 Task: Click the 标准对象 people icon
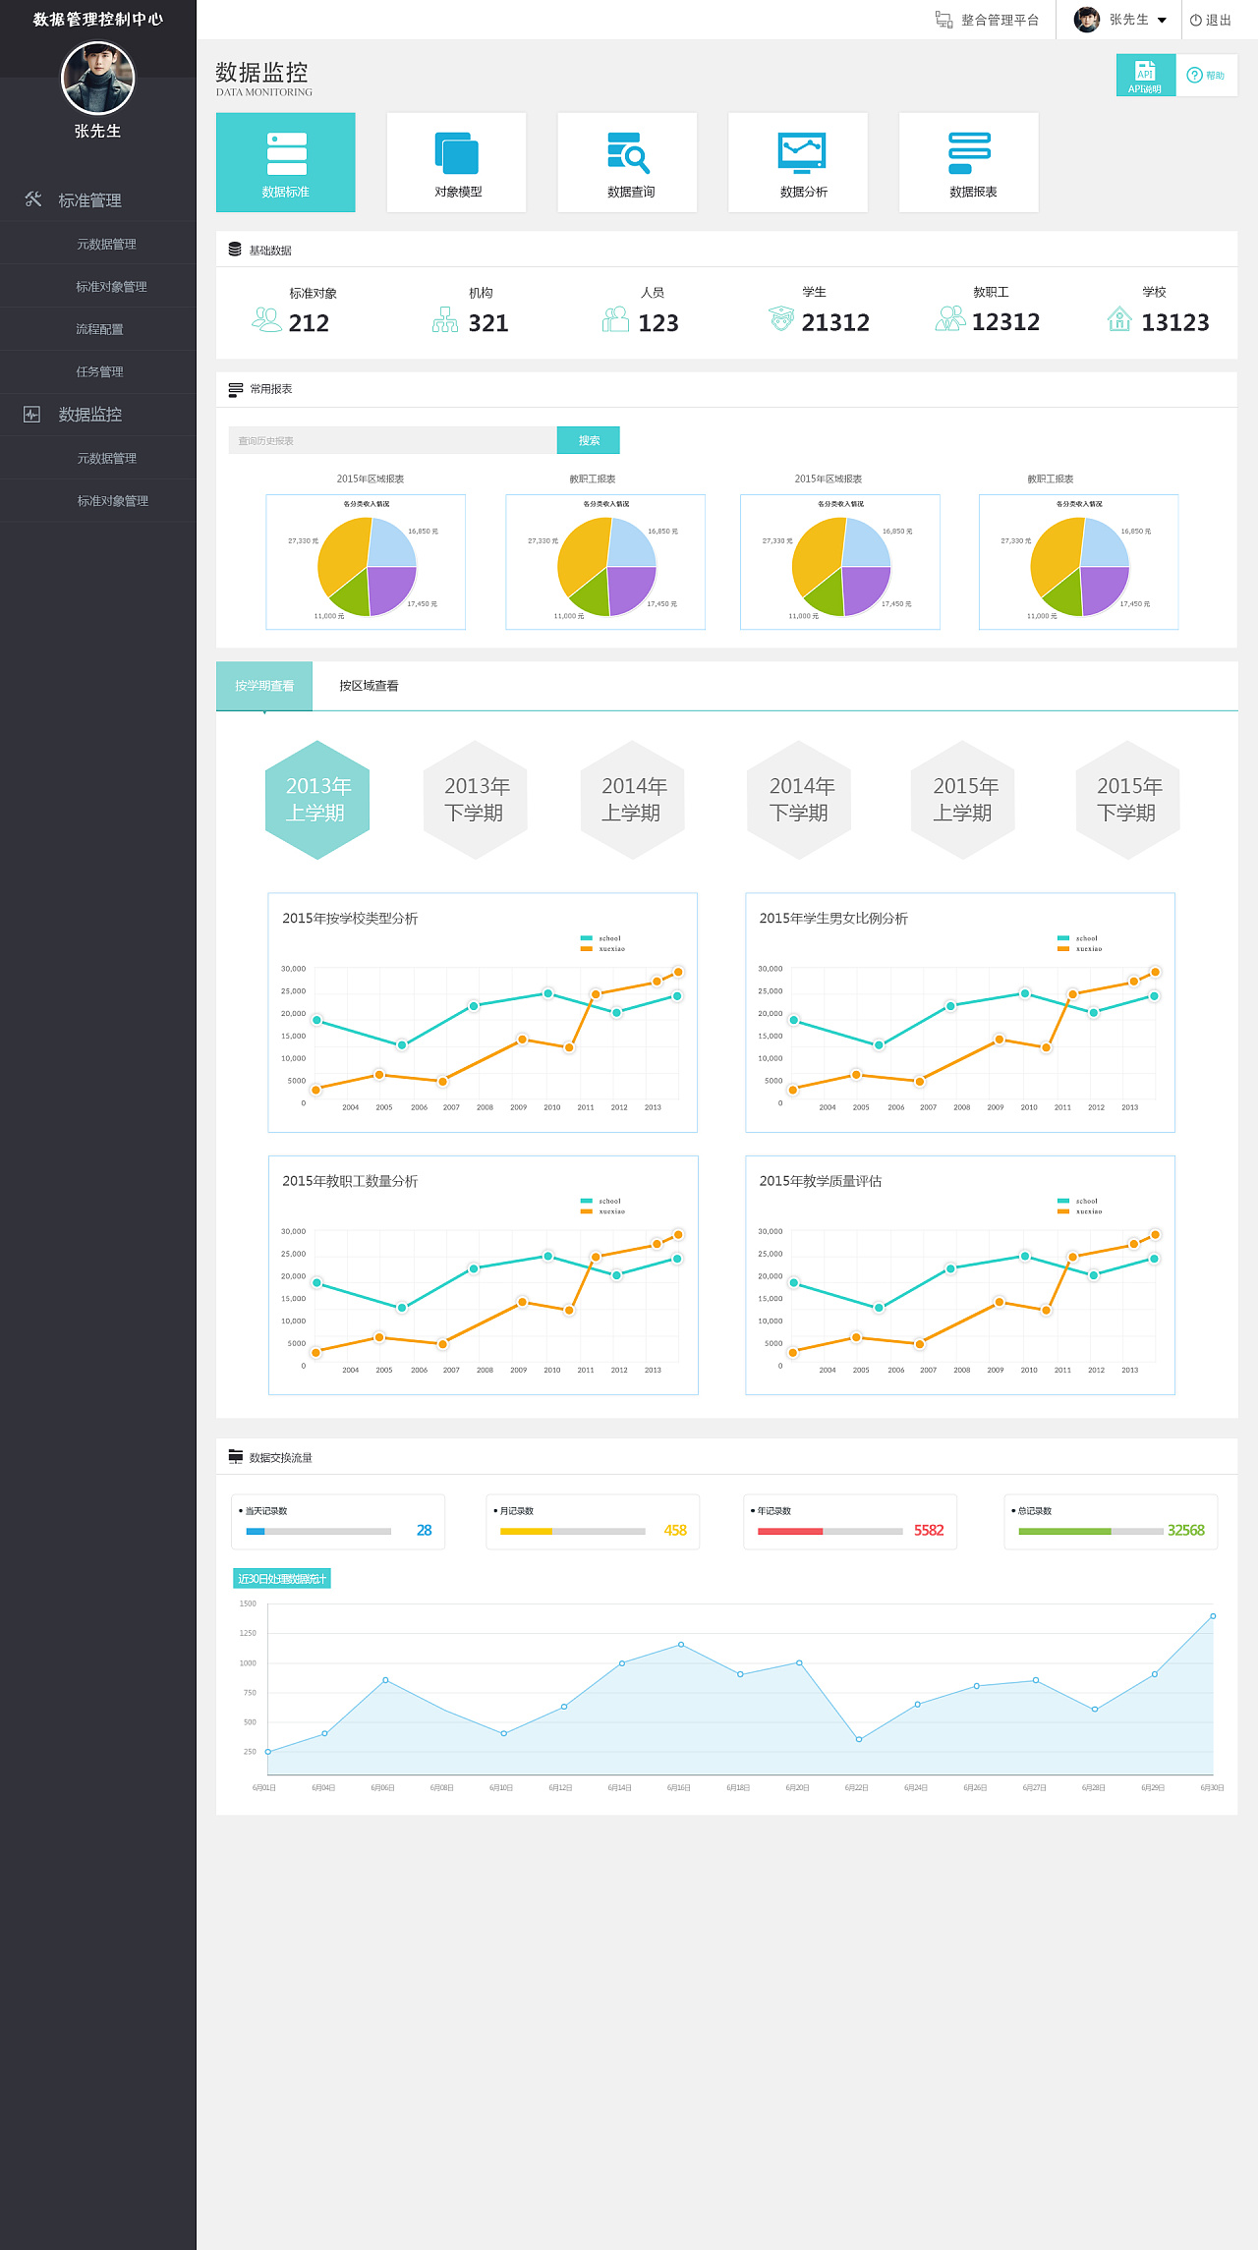[266, 319]
